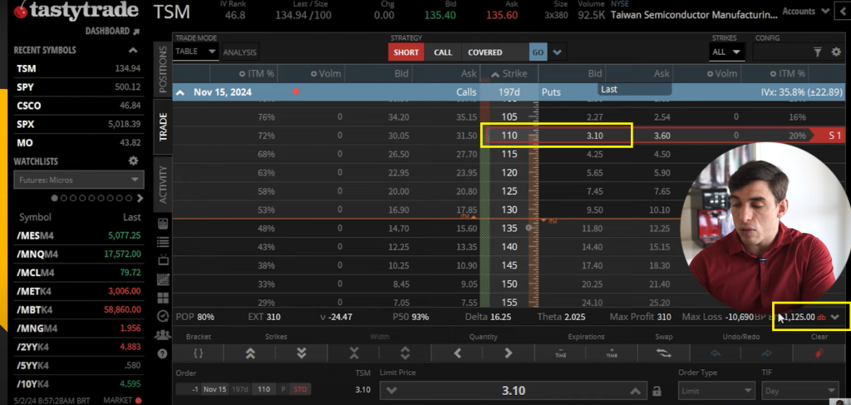The image size is (851, 405).
Task: Click the ANALYSIS button
Action: coord(240,52)
